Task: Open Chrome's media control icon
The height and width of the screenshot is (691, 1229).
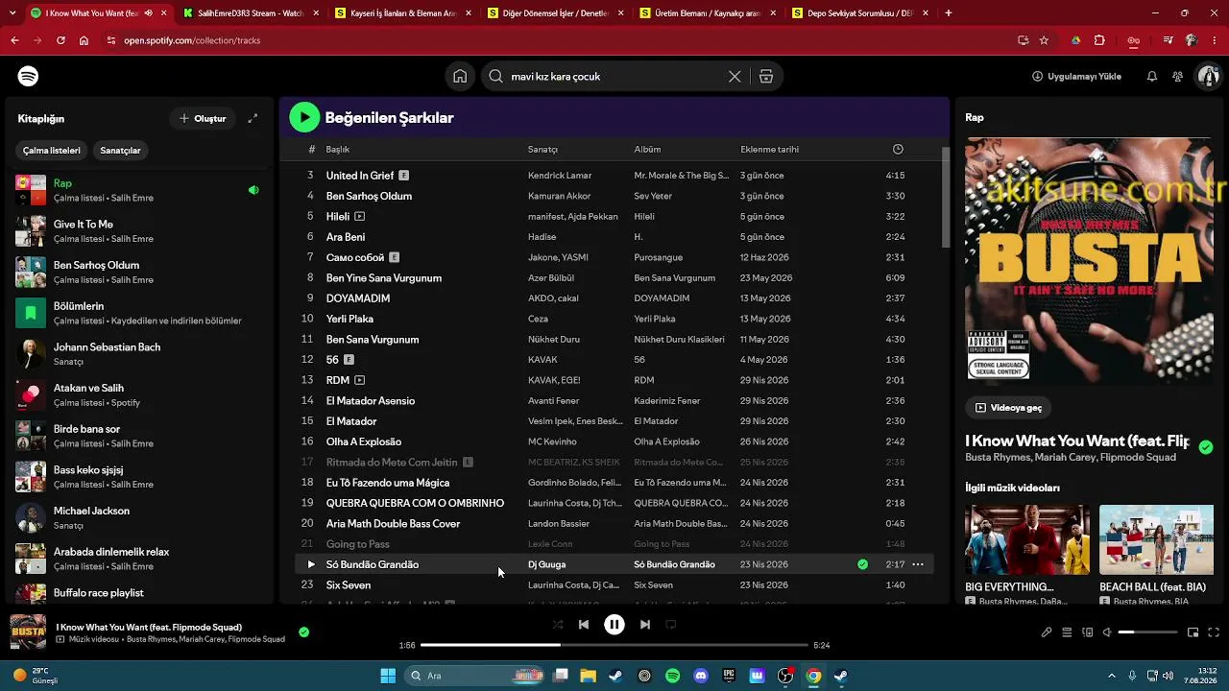Action: 1168,40
